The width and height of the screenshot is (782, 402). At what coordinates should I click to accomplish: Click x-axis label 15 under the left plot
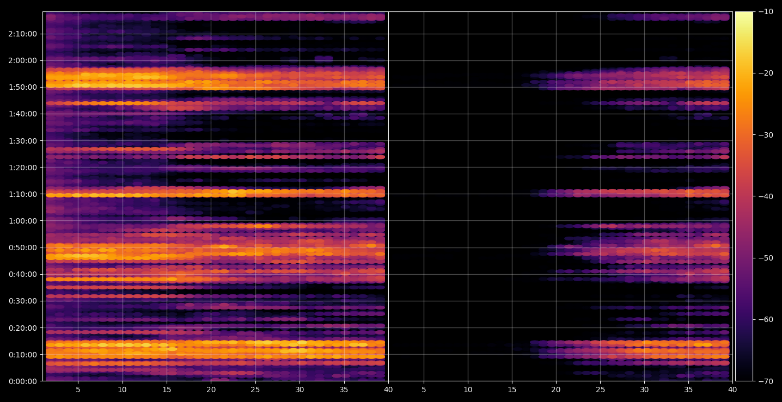click(167, 389)
